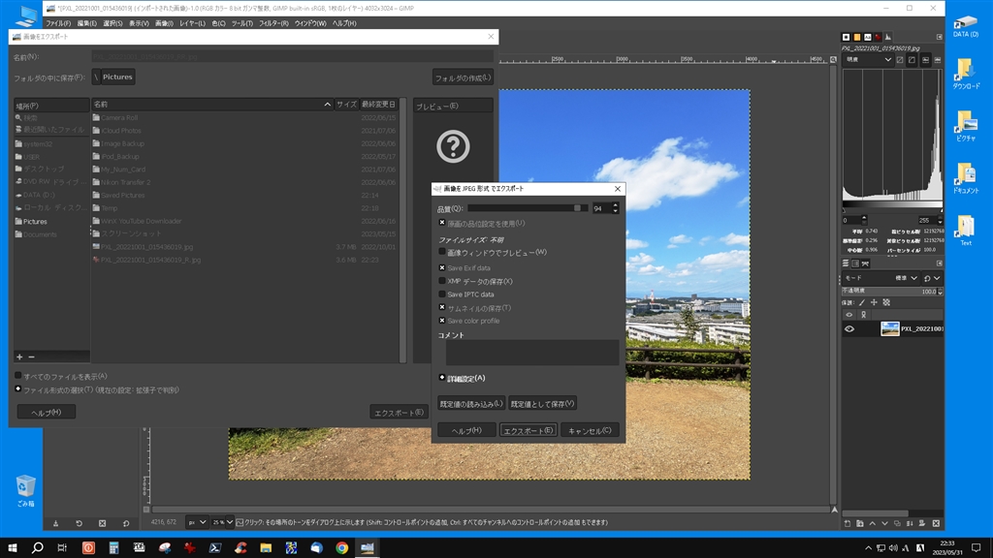Open the Recycle Bin on the desktop

(x=26, y=487)
